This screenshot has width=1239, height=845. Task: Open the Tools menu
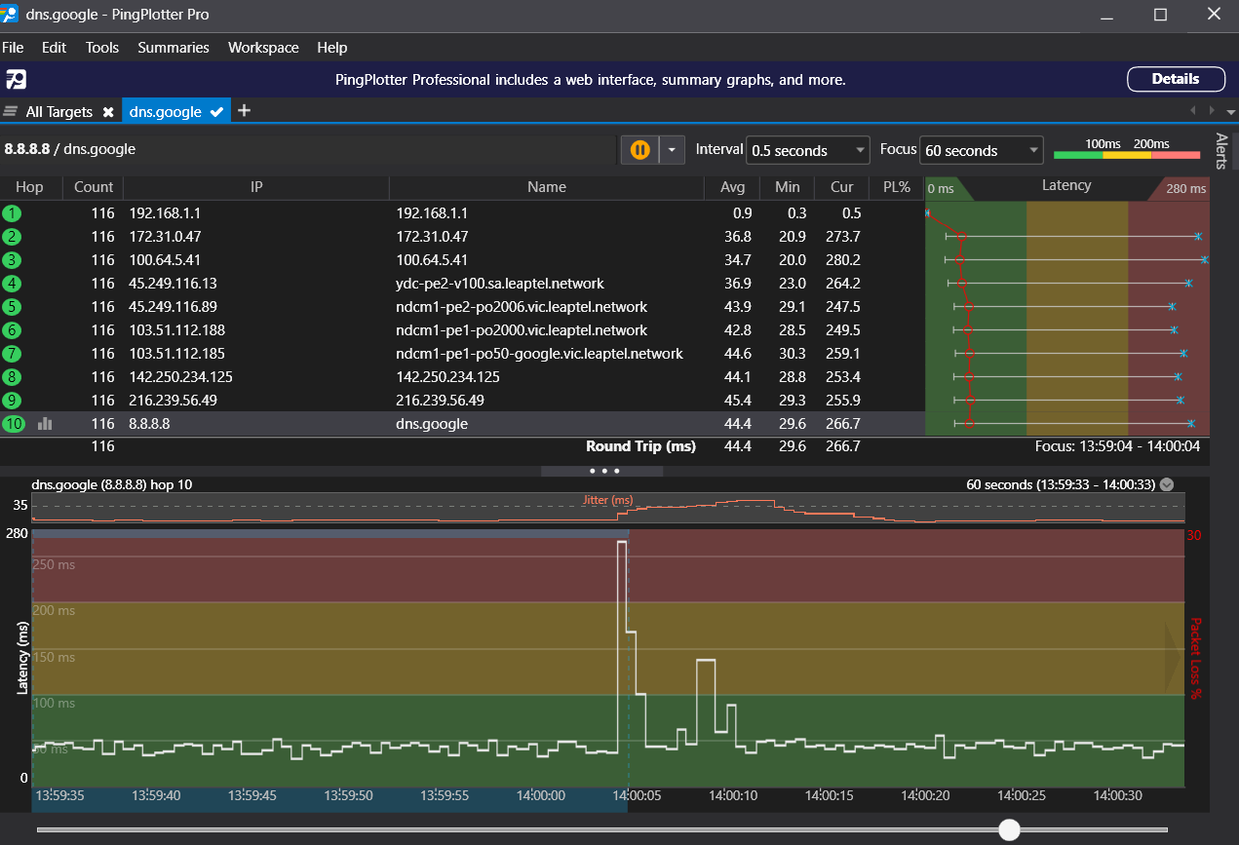click(102, 47)
